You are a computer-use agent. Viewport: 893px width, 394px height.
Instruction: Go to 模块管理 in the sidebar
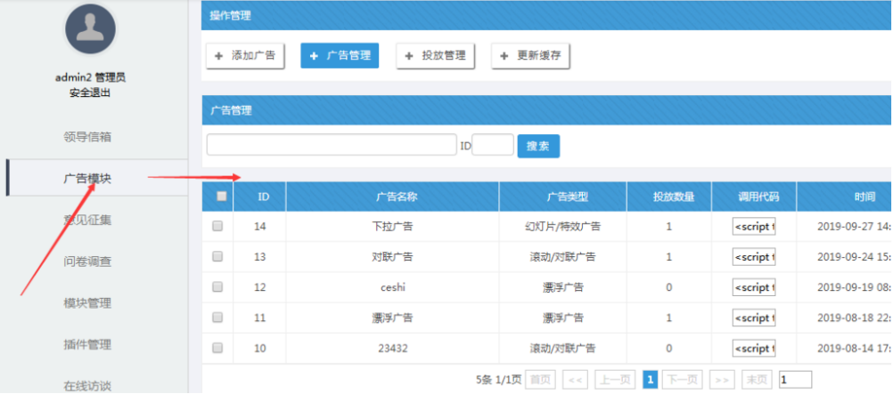pos(87,303)
